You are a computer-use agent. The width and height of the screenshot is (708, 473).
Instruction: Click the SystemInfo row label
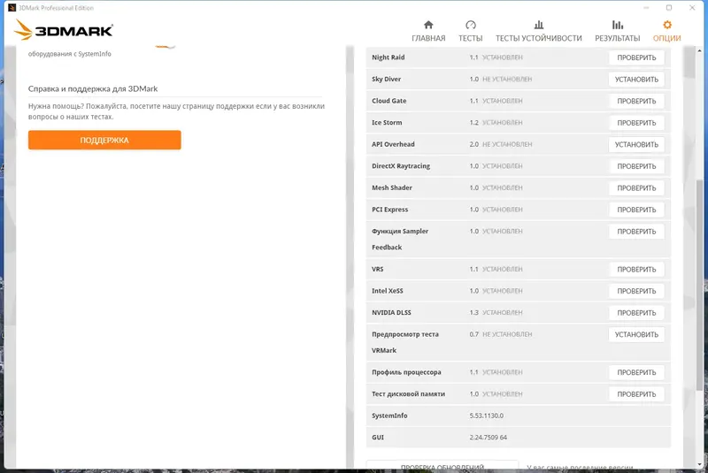pyautogui.click(x=389, y=416)
